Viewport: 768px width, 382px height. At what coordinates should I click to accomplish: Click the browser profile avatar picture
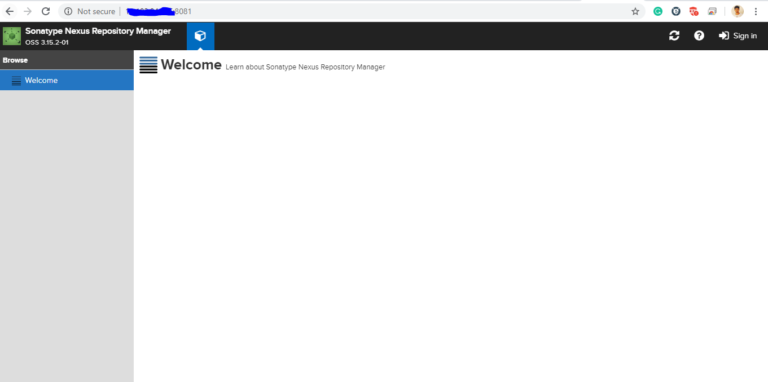pos(737,11)
